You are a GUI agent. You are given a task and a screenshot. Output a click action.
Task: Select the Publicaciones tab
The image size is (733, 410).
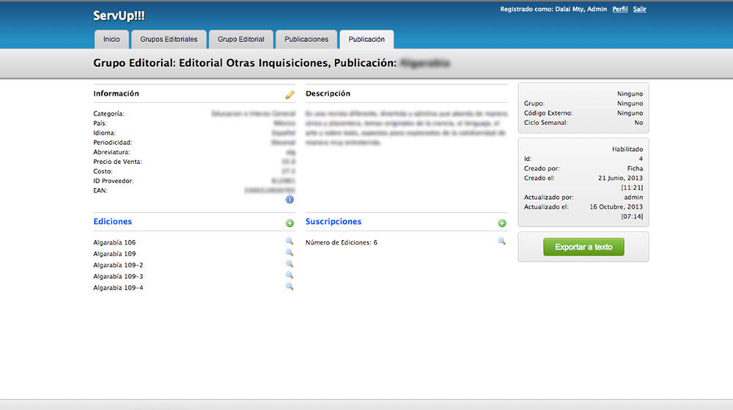click(306, 40)
